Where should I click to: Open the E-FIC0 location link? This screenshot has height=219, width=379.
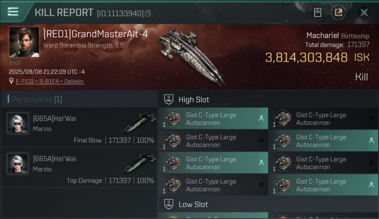[x=50, y=81]
